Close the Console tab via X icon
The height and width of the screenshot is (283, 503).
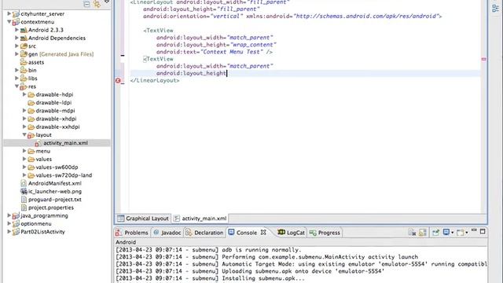click(x=263, y=232)
